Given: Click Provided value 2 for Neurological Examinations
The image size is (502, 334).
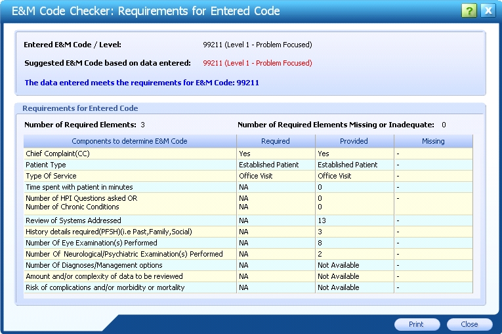Looking at the screenshot, I should click(320, 254).
